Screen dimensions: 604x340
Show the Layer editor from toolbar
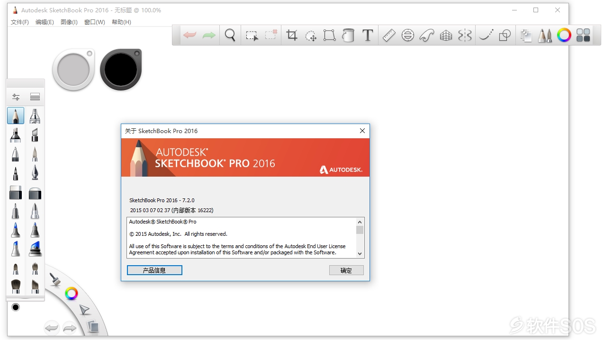tap(526, 36)
